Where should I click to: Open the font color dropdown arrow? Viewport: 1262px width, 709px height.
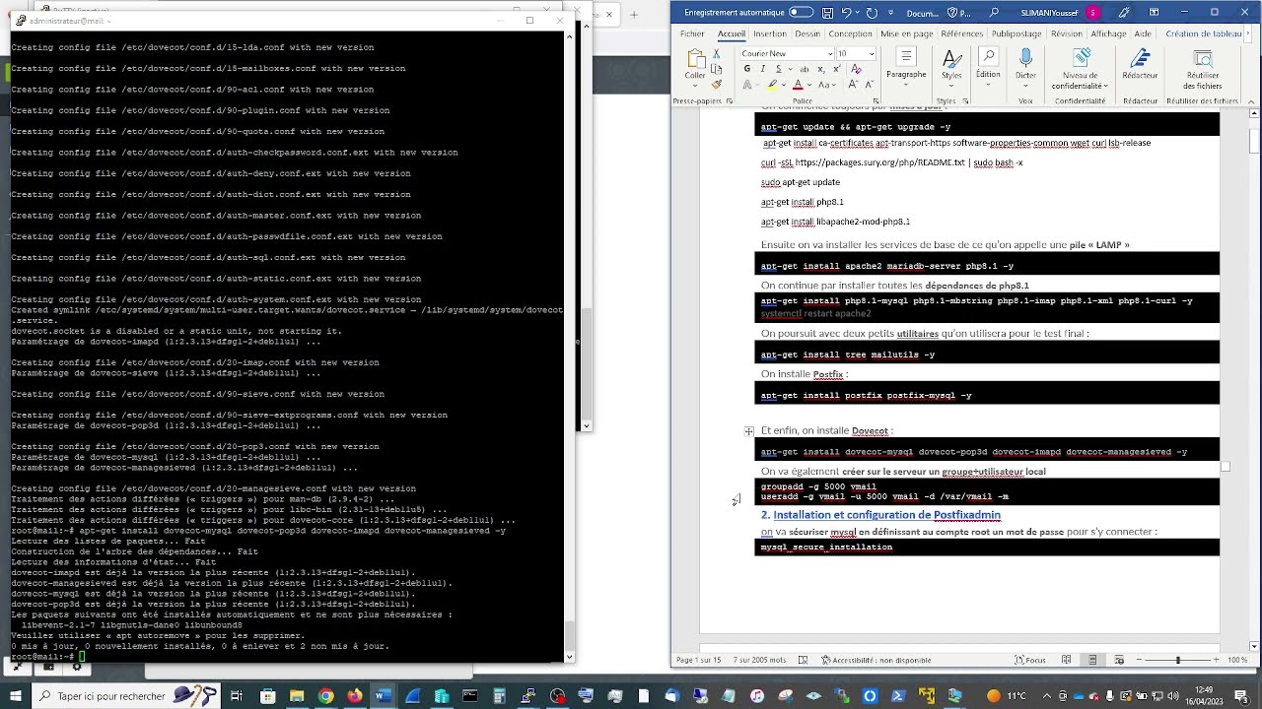(x=808, y=86)
